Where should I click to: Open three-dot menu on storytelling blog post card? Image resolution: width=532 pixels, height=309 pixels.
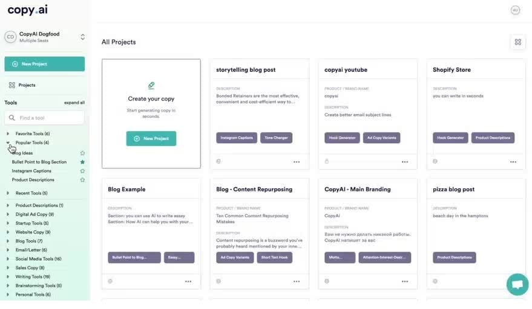click(x=297, y=162)
